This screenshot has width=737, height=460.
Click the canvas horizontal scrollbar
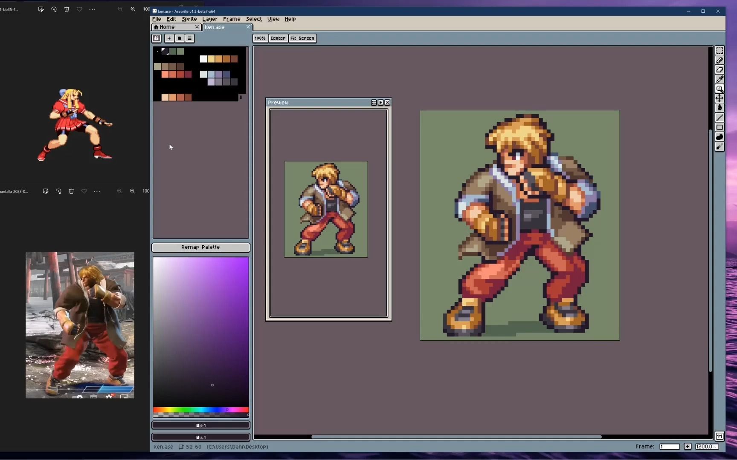point(456,437)
